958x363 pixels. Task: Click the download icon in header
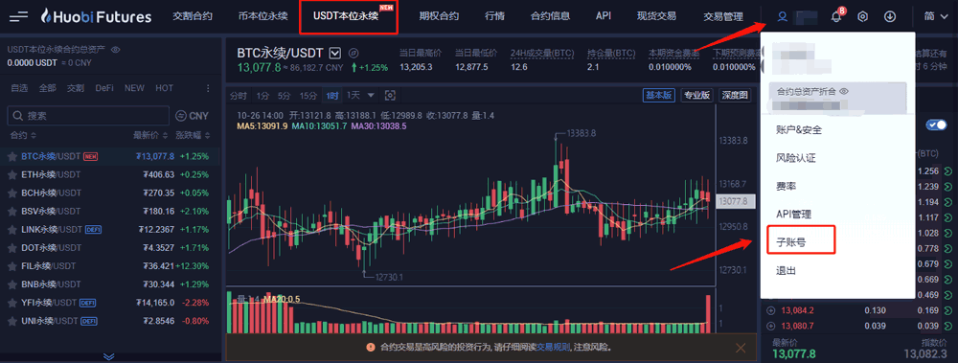[x=890, y=16]
